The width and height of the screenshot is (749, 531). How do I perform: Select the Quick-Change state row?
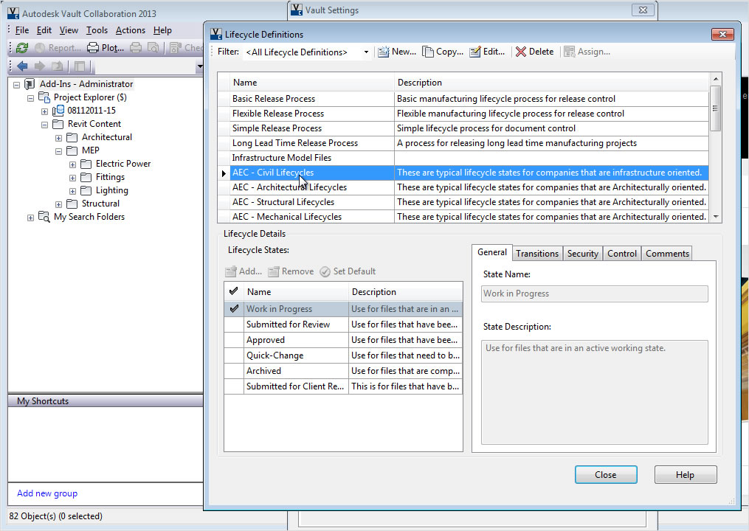pos(343,355)
